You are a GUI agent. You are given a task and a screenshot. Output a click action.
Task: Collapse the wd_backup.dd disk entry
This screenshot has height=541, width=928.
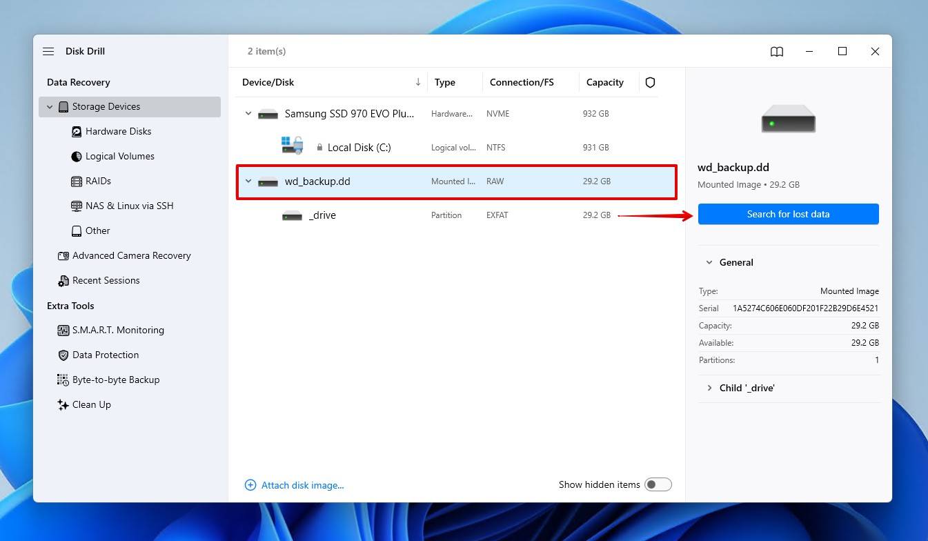[248, 181]
